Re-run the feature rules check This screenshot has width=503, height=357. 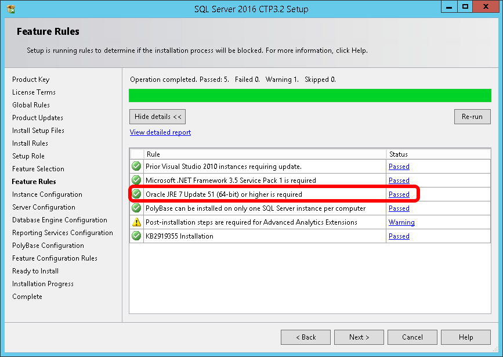coord(472,117)
